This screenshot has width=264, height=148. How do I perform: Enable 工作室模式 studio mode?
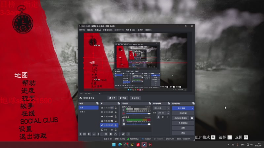(183, 123)
